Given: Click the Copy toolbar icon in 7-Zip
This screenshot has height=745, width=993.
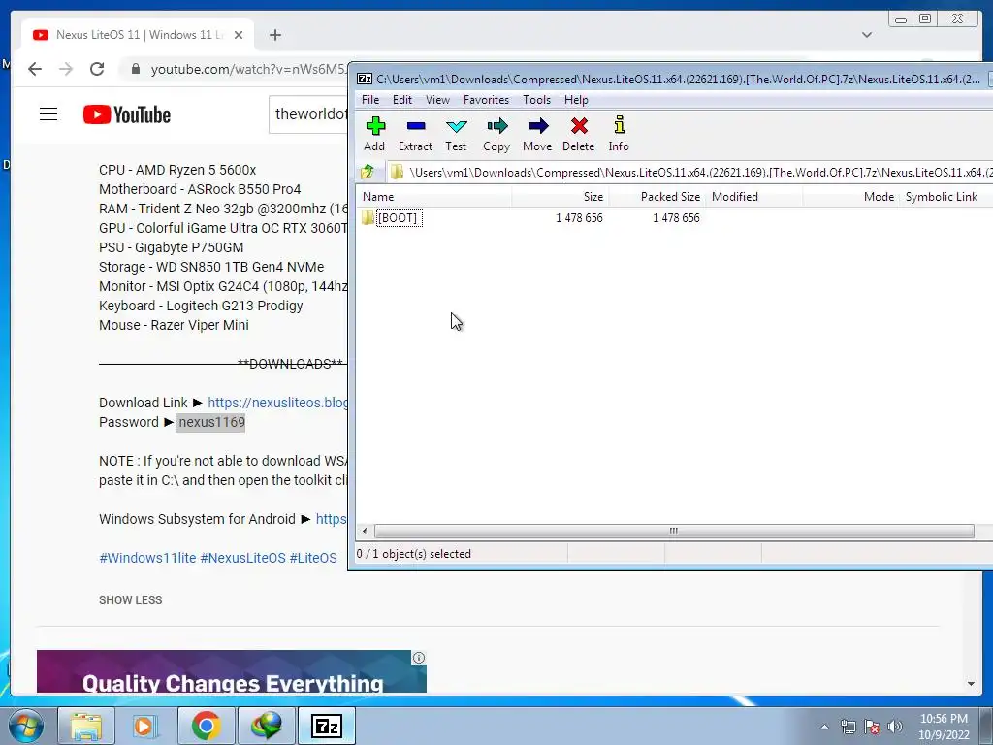Looking at the screenshot, I should click(x=496, y=134).
